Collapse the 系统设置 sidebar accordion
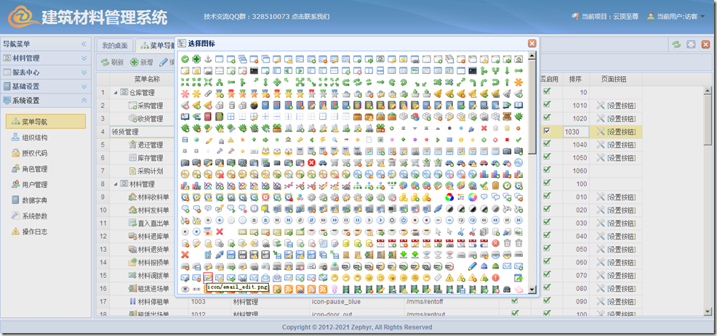This screenshot has width=717, height=336. coord(84,100)
